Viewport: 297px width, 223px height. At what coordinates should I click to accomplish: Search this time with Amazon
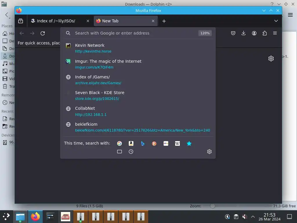coord(131,143)
